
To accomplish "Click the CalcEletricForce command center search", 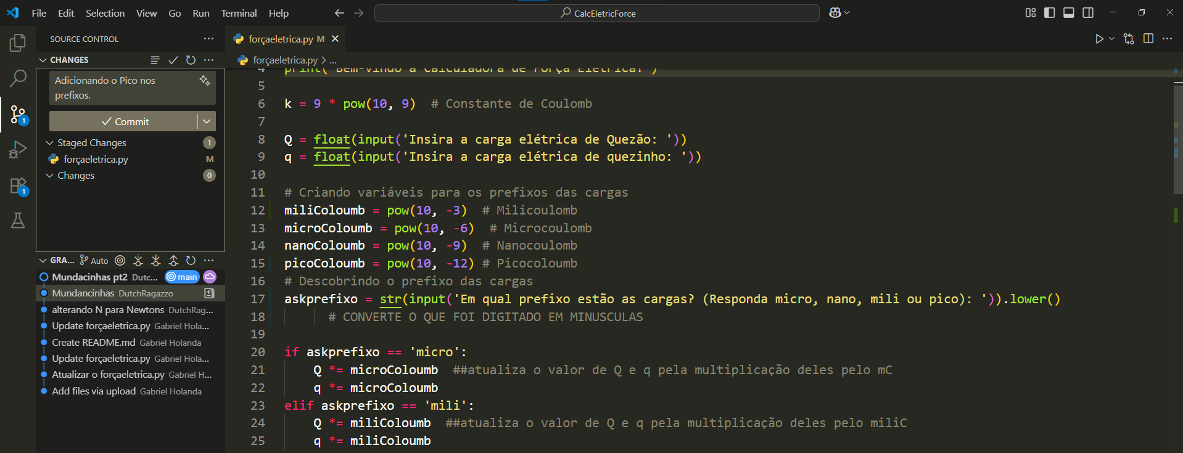I will coord(596,13).
